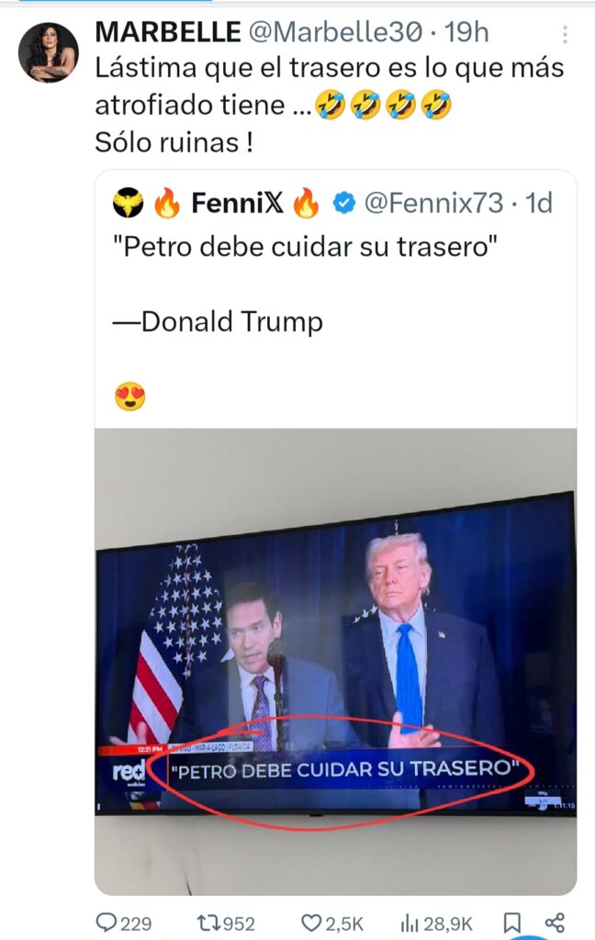Open the view analytics bar-chart icon

pos(410,922)
